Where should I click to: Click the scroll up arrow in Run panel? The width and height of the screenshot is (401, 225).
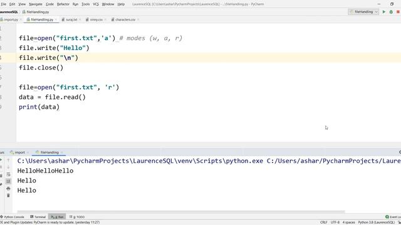(8, 160)
